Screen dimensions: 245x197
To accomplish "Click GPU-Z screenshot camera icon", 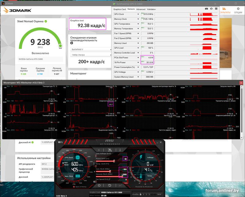I will 206,9.
